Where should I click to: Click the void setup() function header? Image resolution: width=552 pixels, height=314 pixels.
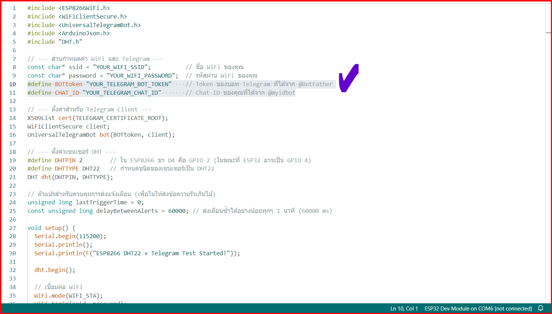[51, 228]
